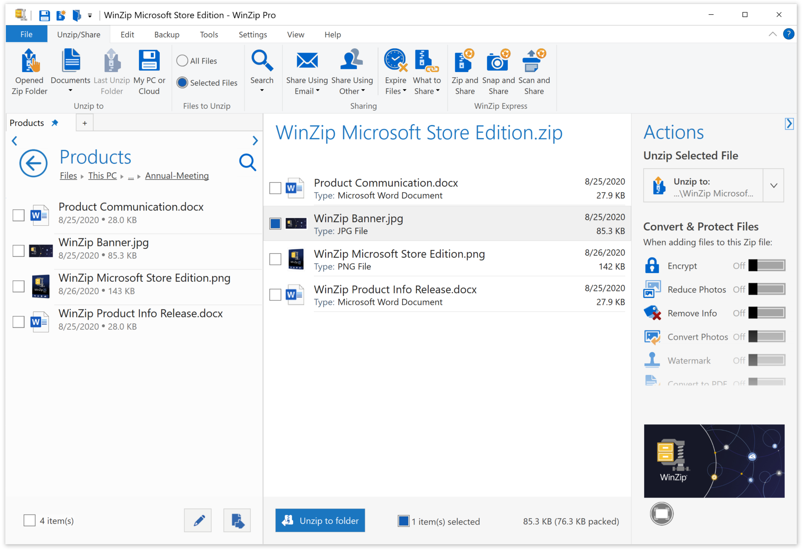Click the pin icon on Products tab

[x=55, y=123]
